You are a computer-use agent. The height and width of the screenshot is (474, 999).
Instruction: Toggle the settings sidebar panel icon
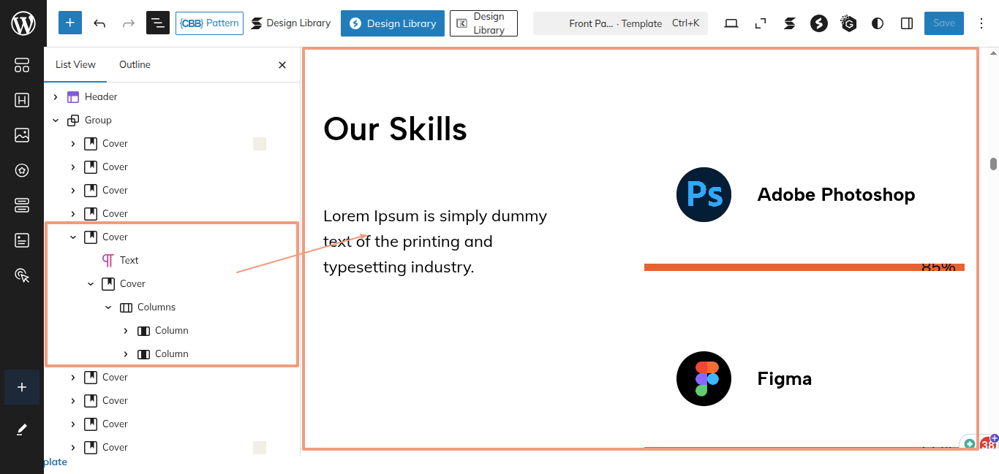tap(907, 23)
